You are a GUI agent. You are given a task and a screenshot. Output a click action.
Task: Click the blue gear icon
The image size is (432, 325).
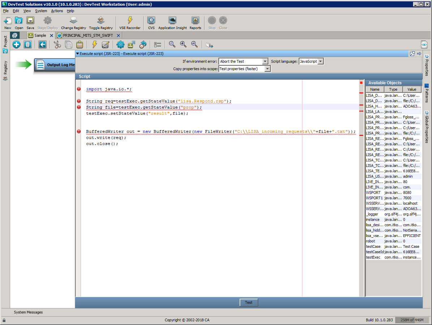point(120,44)
